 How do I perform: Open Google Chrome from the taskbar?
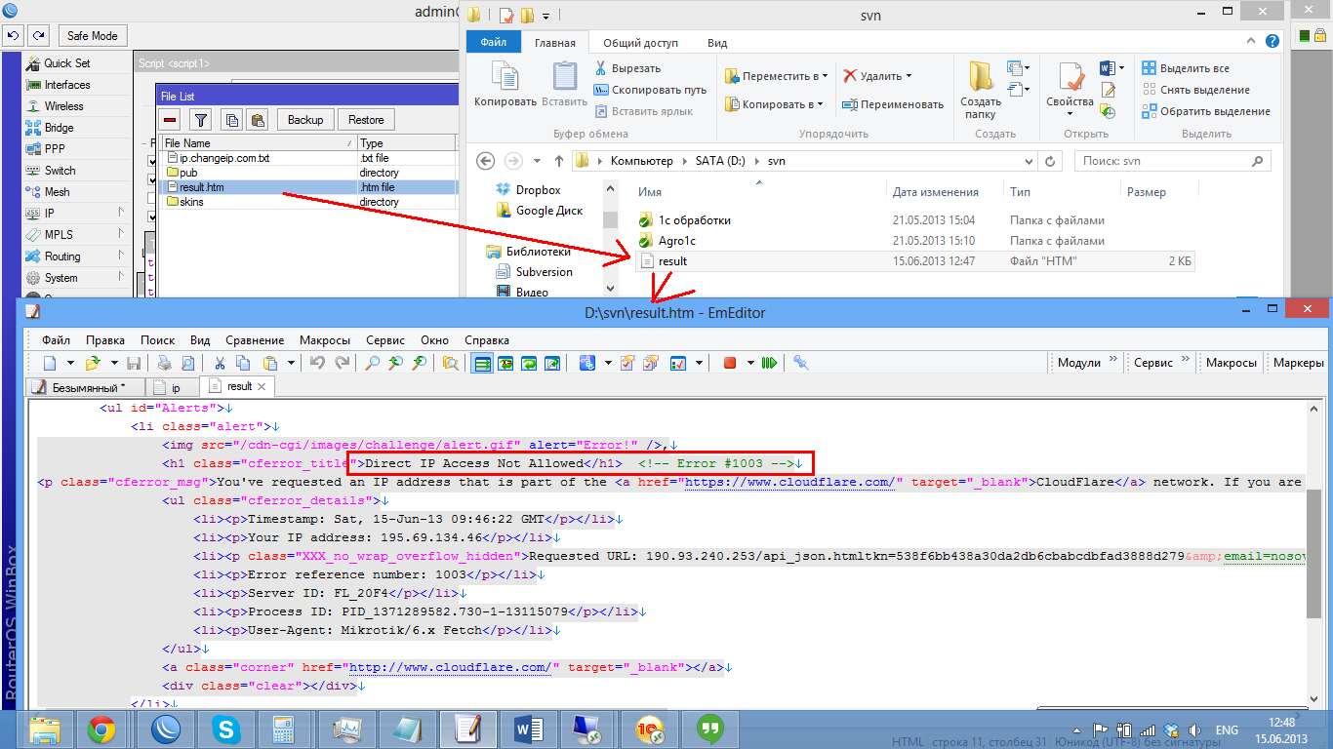[101, 729]
